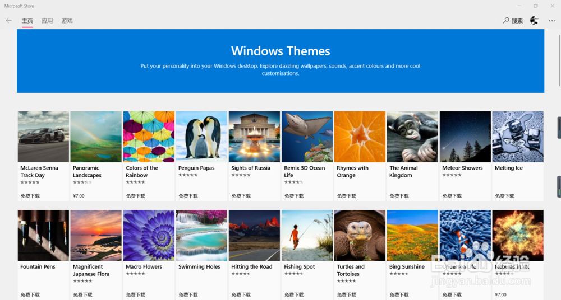Switch to the 应用 tab
The width and height of the screenshot is (561, 300).
point(47,21)
